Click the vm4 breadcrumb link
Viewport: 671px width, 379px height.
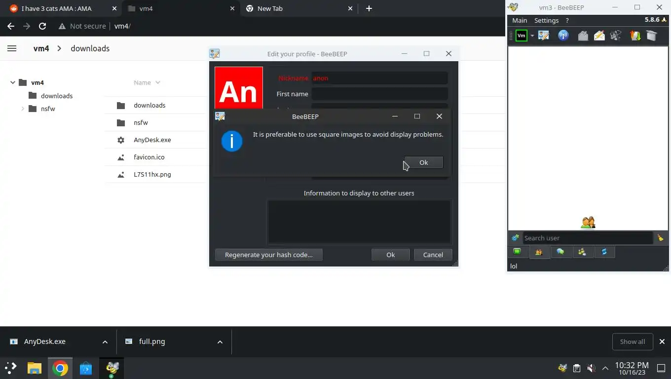pos(41,48)
